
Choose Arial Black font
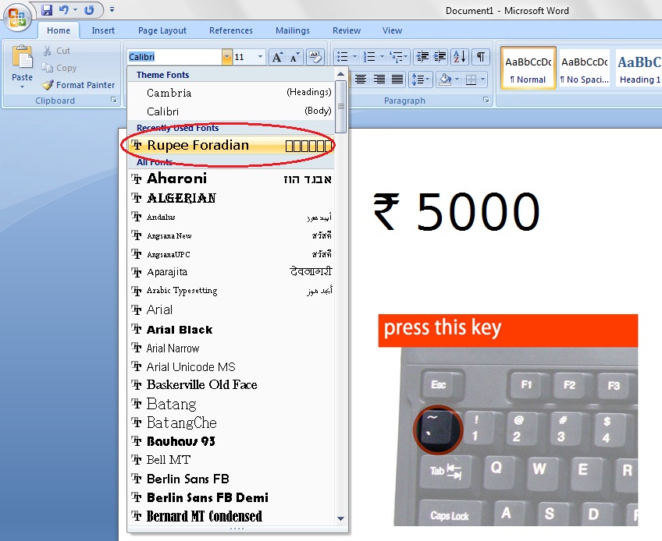pyautogui.click(x=231, y=329)
